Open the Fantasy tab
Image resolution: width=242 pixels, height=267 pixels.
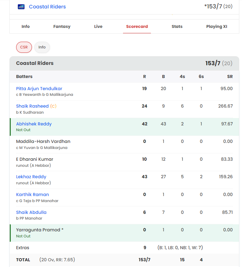[x=62, y=27]
